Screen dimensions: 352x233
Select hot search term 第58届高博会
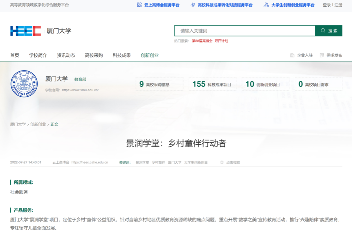coord(202,41)
